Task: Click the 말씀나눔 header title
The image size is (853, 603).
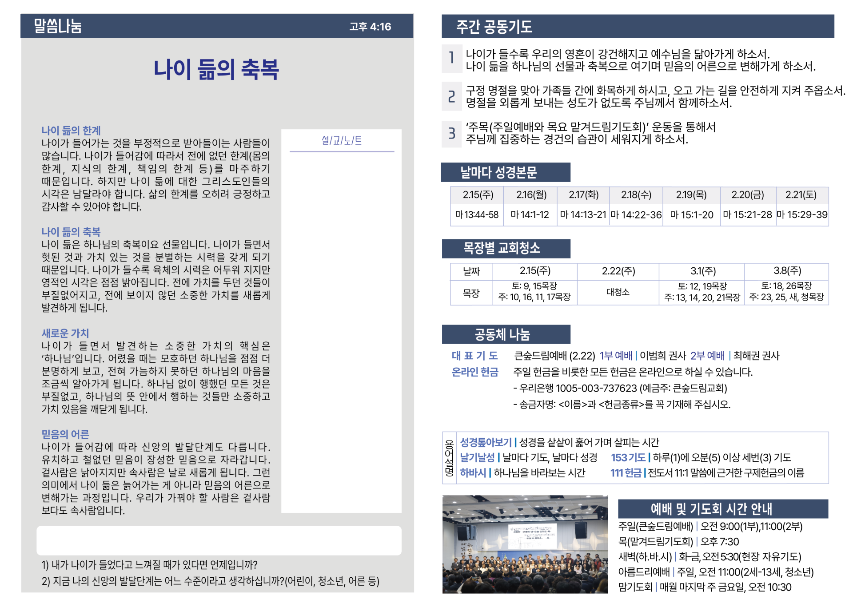Action: click(x=58, y=26)
